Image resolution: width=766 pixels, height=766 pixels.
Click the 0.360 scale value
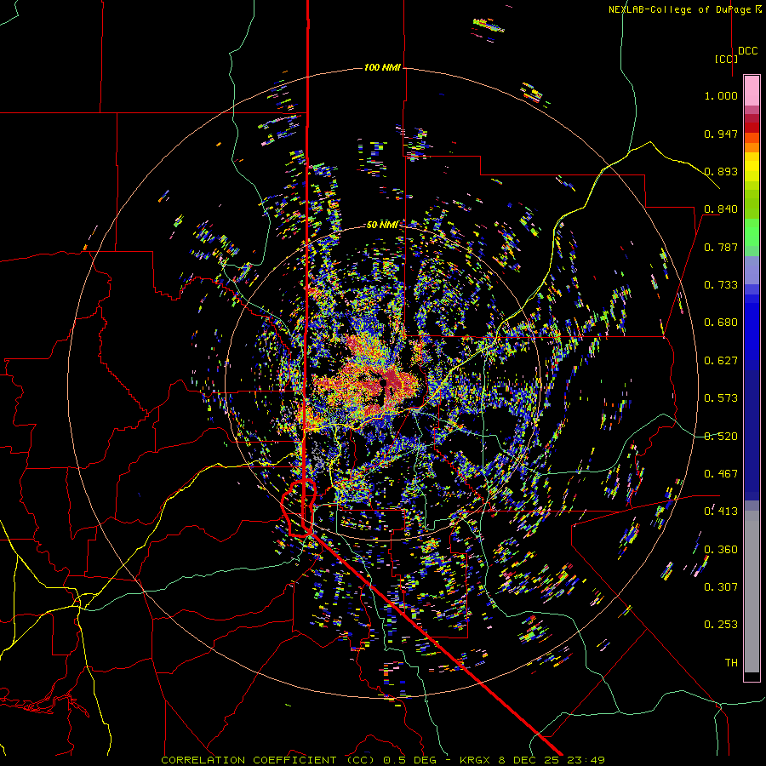pyautogui.click(x=721, y=550)
